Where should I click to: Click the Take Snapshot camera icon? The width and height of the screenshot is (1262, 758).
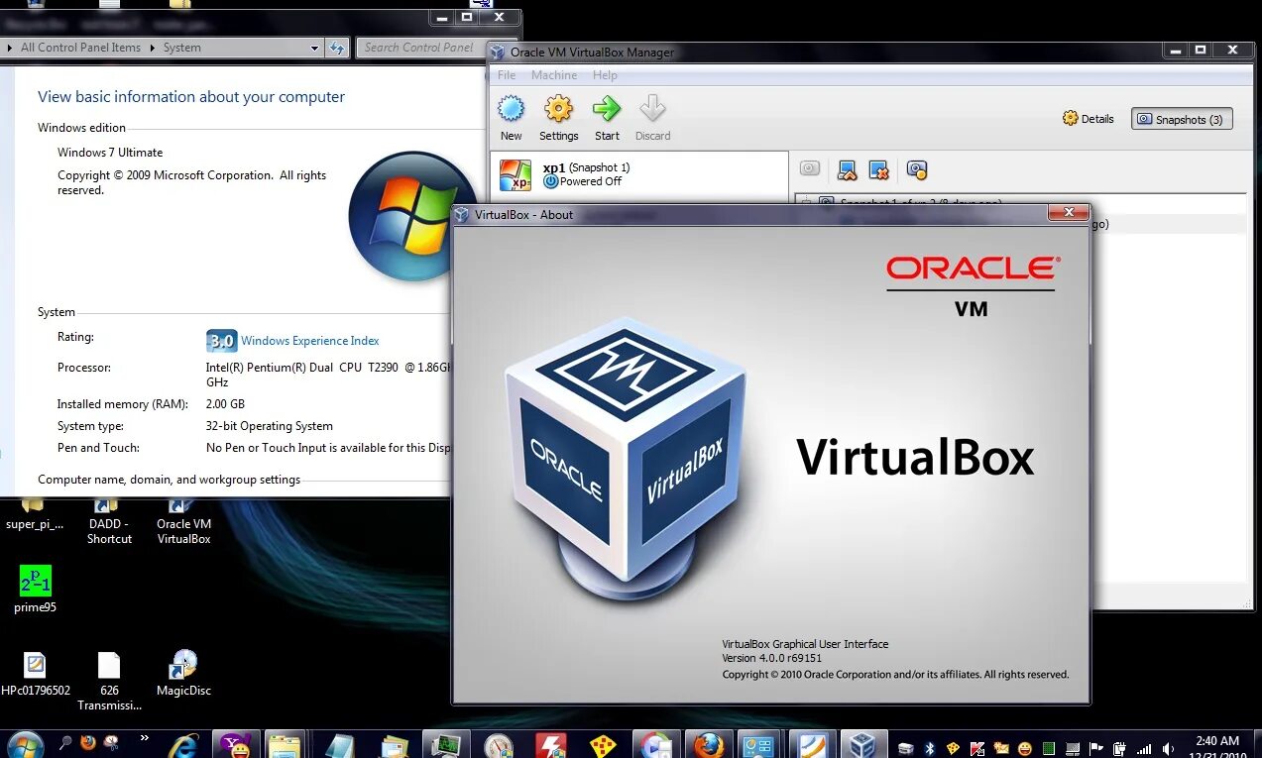click(811, 169)
